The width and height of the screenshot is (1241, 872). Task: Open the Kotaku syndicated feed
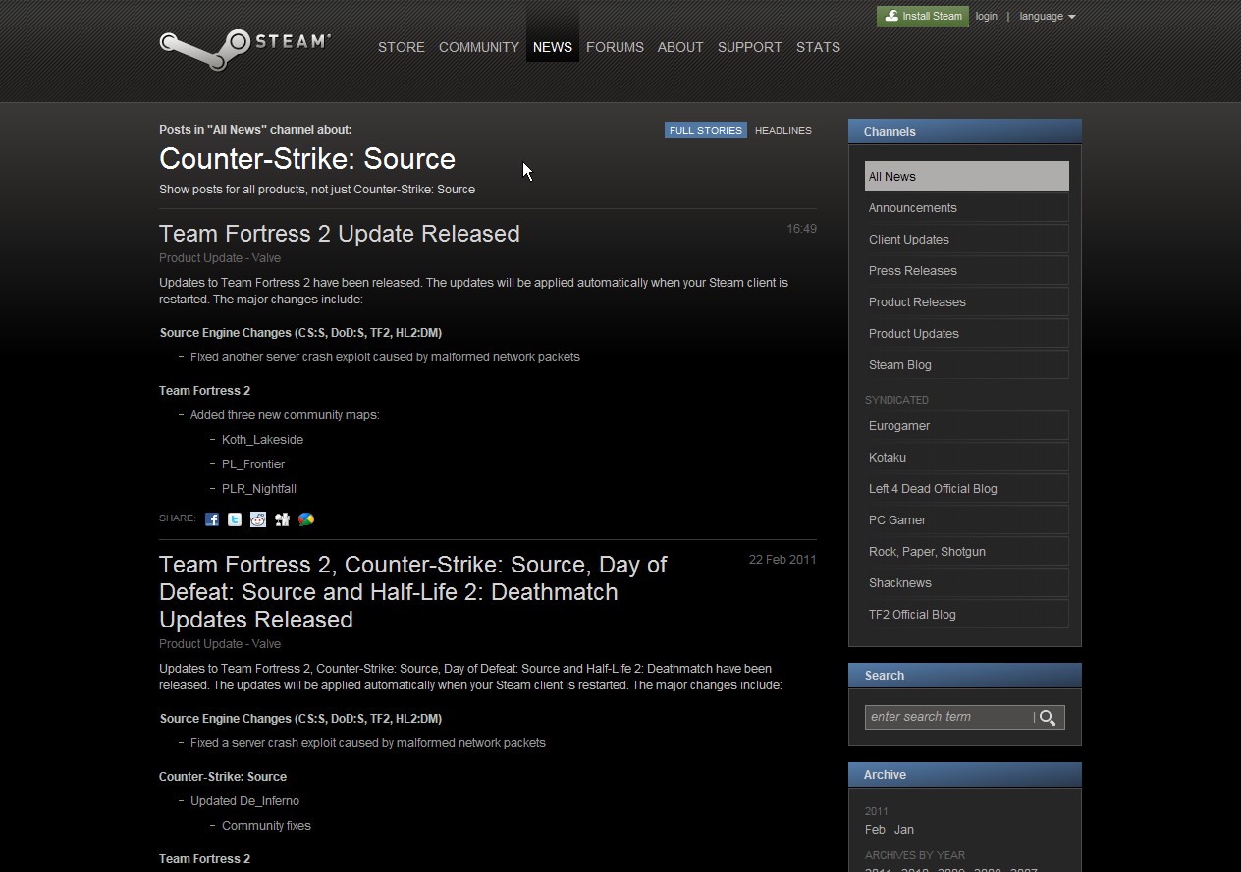click(967, 458)
